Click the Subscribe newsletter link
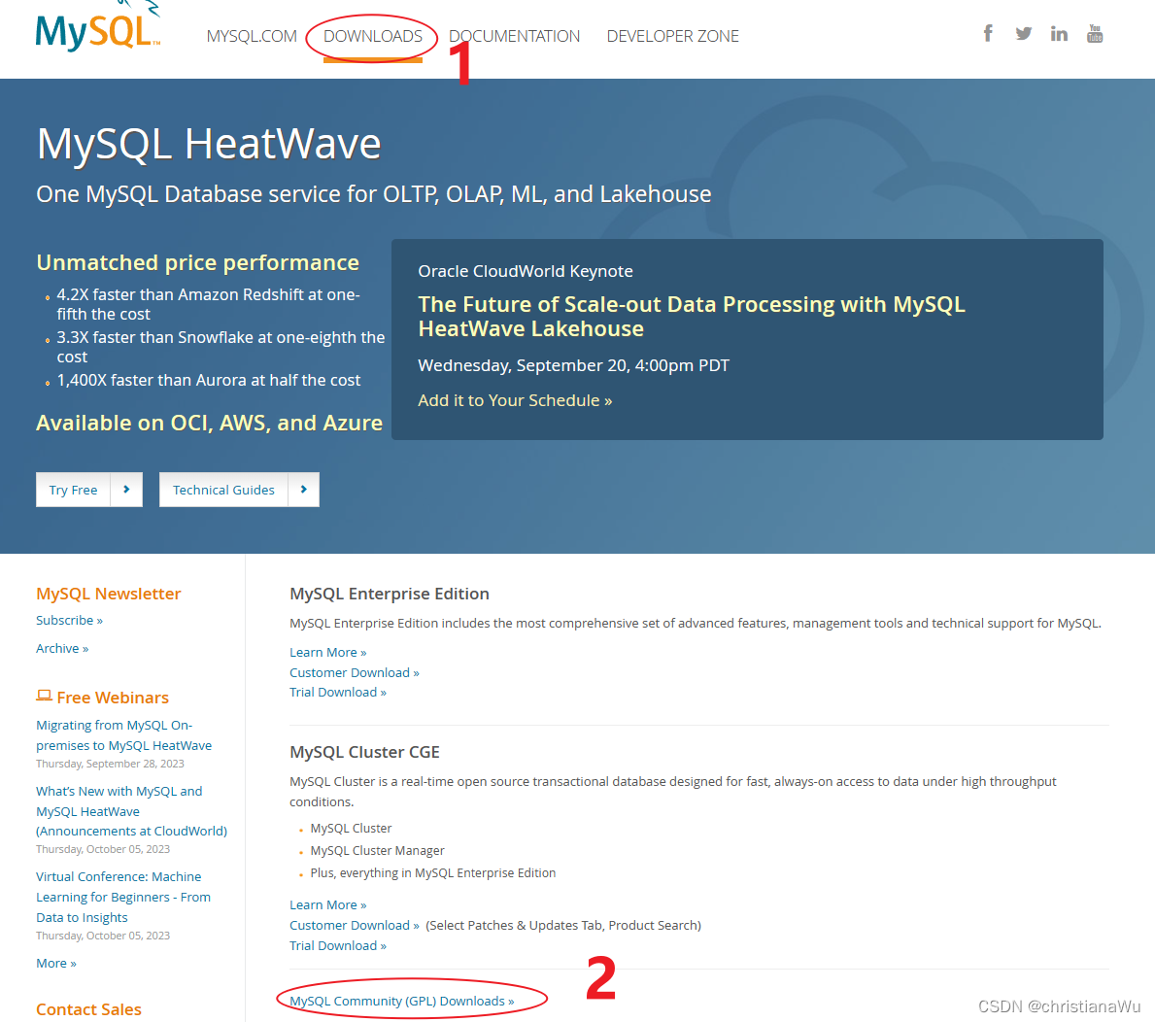The height and width of the screenshot is (1022, 1155). (69, 621)
